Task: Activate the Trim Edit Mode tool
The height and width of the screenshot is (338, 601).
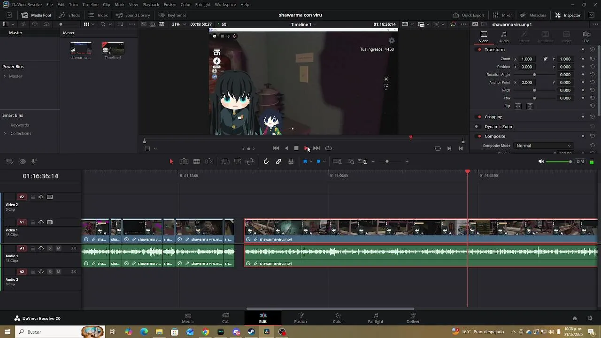Action: point(184,161)
